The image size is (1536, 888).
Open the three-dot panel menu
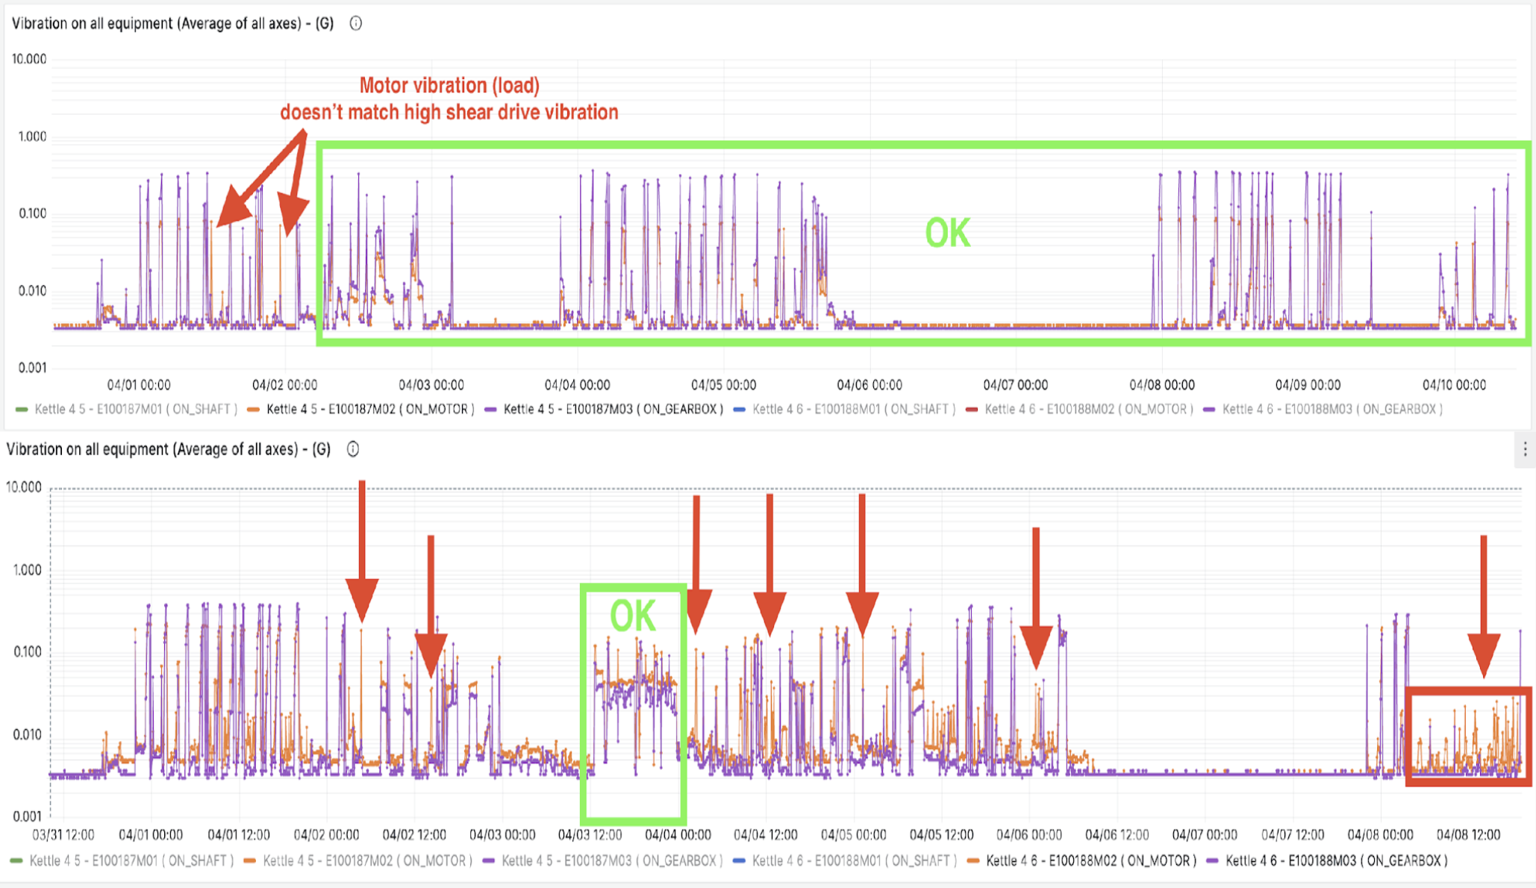pos(1526,448)
